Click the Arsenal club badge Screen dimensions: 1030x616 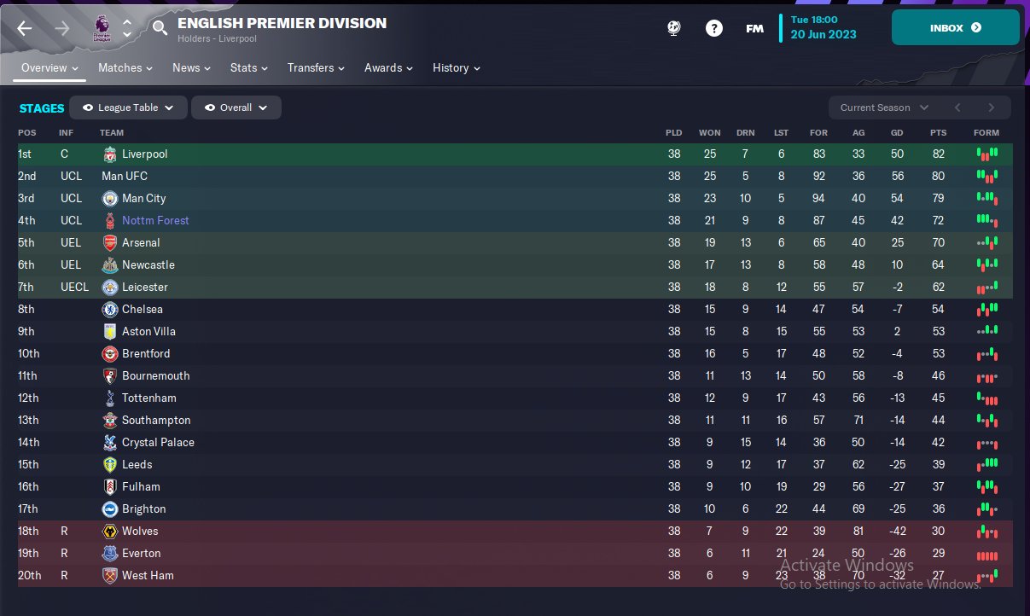coord(109,243)
